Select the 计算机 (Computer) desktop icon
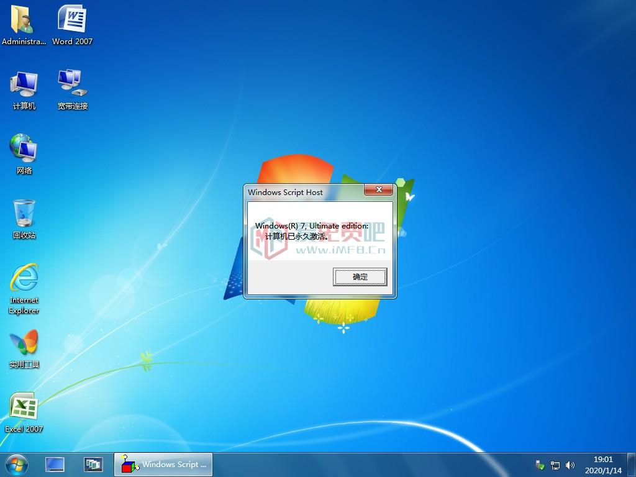Screen dimensions: 636x477 [24, 90]
